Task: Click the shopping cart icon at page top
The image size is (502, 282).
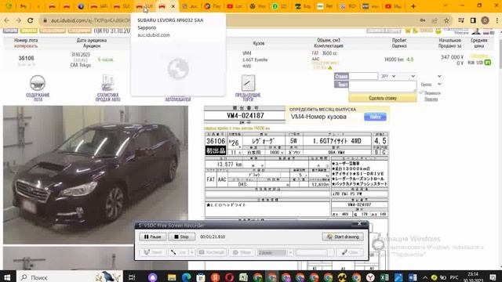Action: click(x=408, y=31)
